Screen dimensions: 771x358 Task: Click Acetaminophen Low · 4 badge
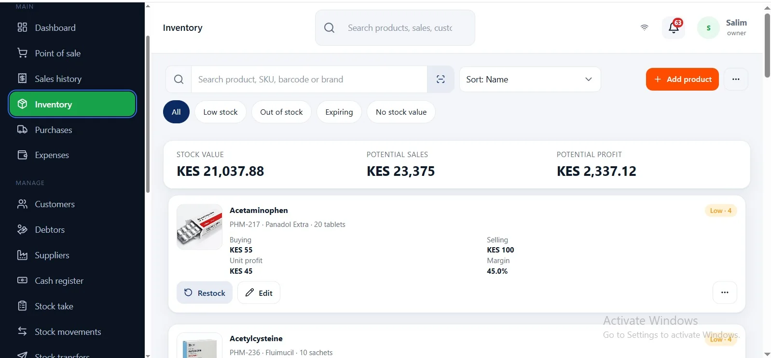coord(721,211)
